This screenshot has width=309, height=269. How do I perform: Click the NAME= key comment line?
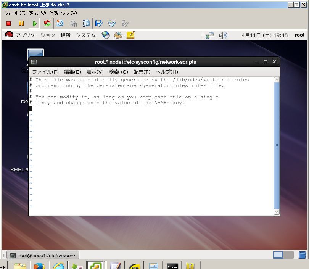pos(107,103)
